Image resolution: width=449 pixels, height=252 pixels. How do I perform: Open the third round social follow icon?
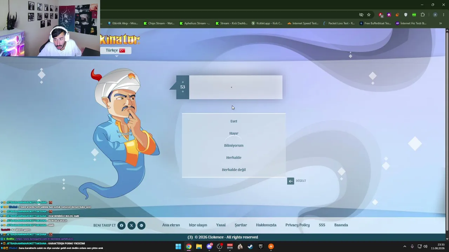point(141,225)
